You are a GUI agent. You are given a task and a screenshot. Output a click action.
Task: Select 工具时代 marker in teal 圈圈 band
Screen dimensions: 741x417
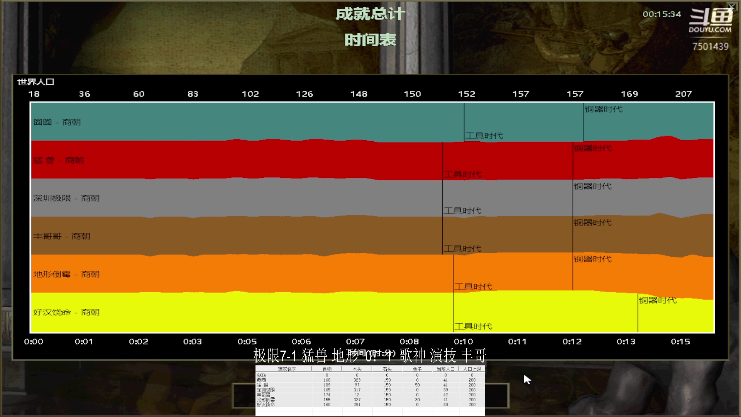(484, 136)
